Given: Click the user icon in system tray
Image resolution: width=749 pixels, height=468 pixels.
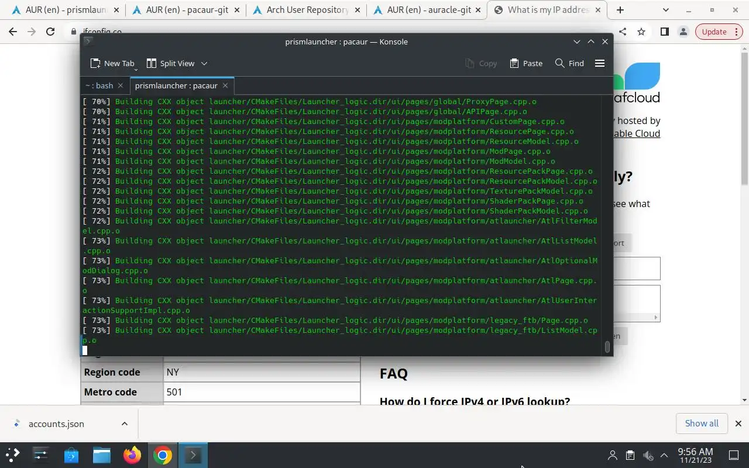Looking at the screenshot, I should coord(613,455).
